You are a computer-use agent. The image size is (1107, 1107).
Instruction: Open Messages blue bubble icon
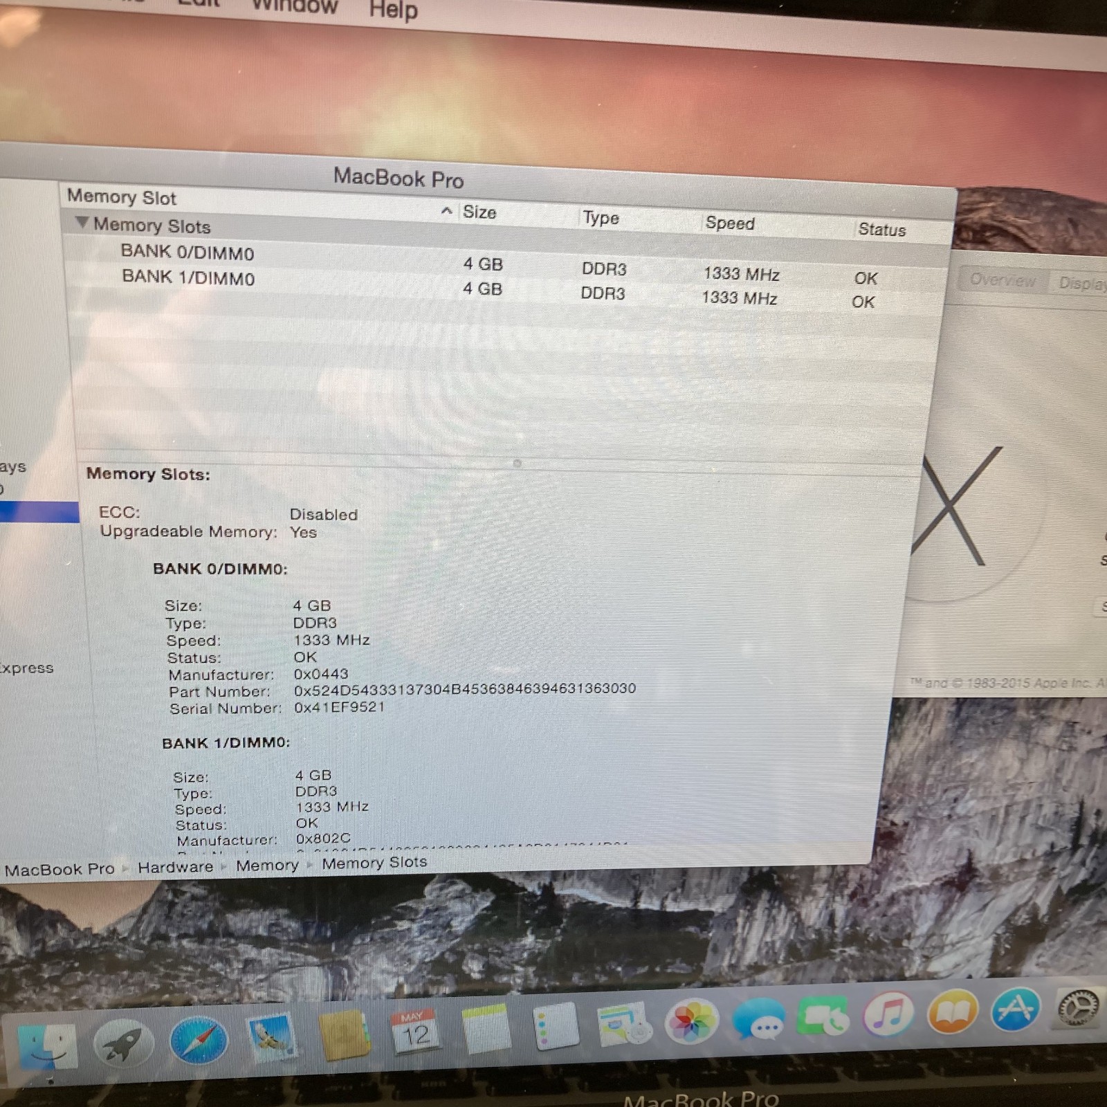pyautogui.click(x=758, y=1018)
